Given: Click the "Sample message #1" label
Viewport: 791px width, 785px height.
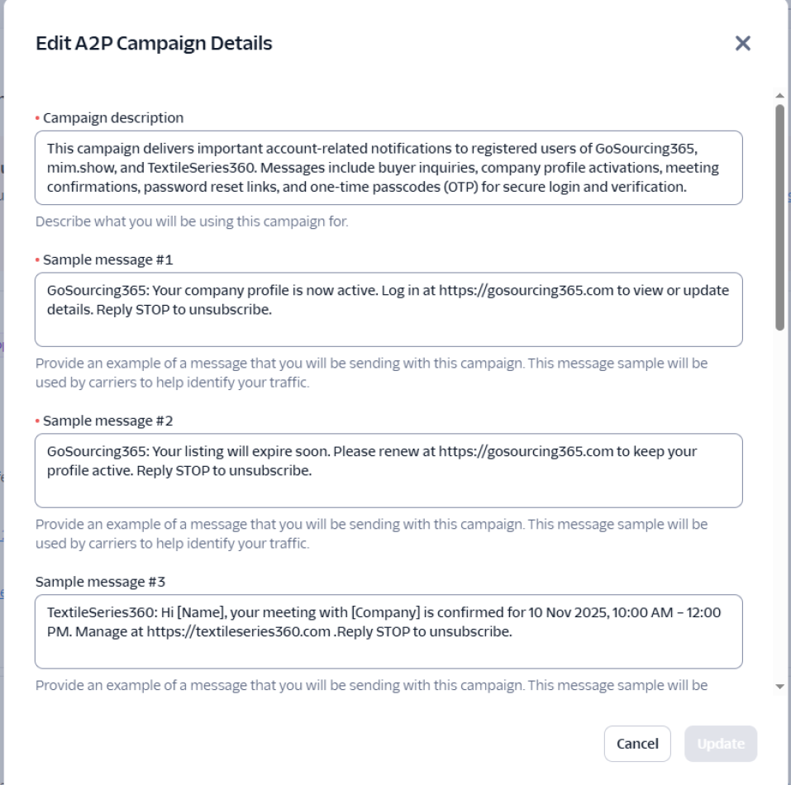Looking at the screenshot, I should coord(107,260).
